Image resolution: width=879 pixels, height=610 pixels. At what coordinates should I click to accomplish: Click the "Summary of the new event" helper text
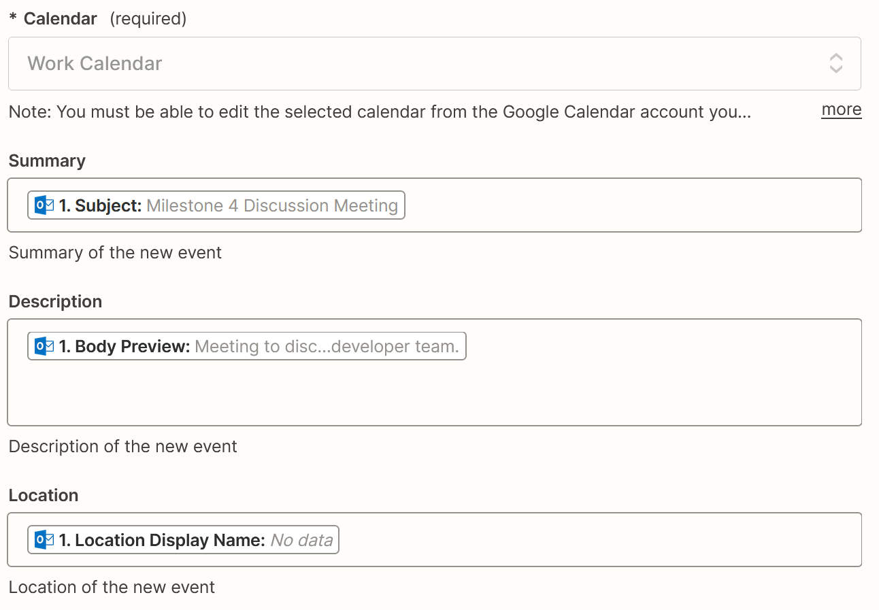coord(115,252)
